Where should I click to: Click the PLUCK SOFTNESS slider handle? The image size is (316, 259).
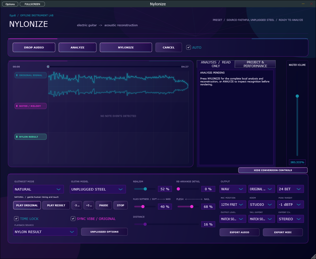click(143, 207)
